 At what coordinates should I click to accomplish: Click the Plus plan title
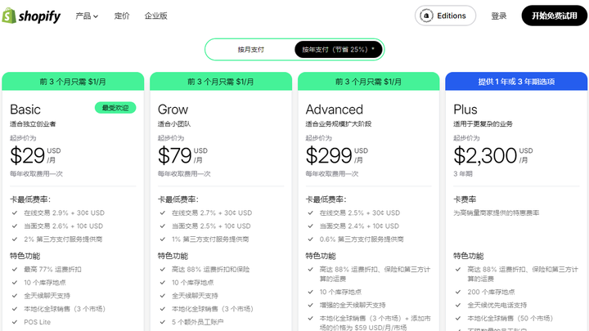coord(465,110)
